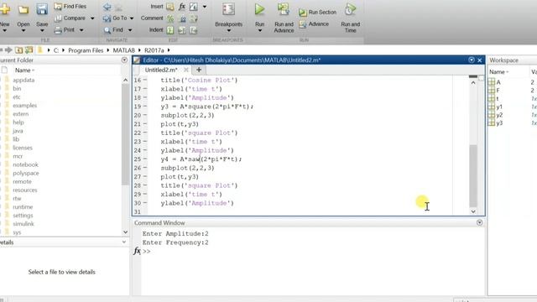Open the Save dropdown arrow
Screen dimensions: 537x302
click(42, 31)
